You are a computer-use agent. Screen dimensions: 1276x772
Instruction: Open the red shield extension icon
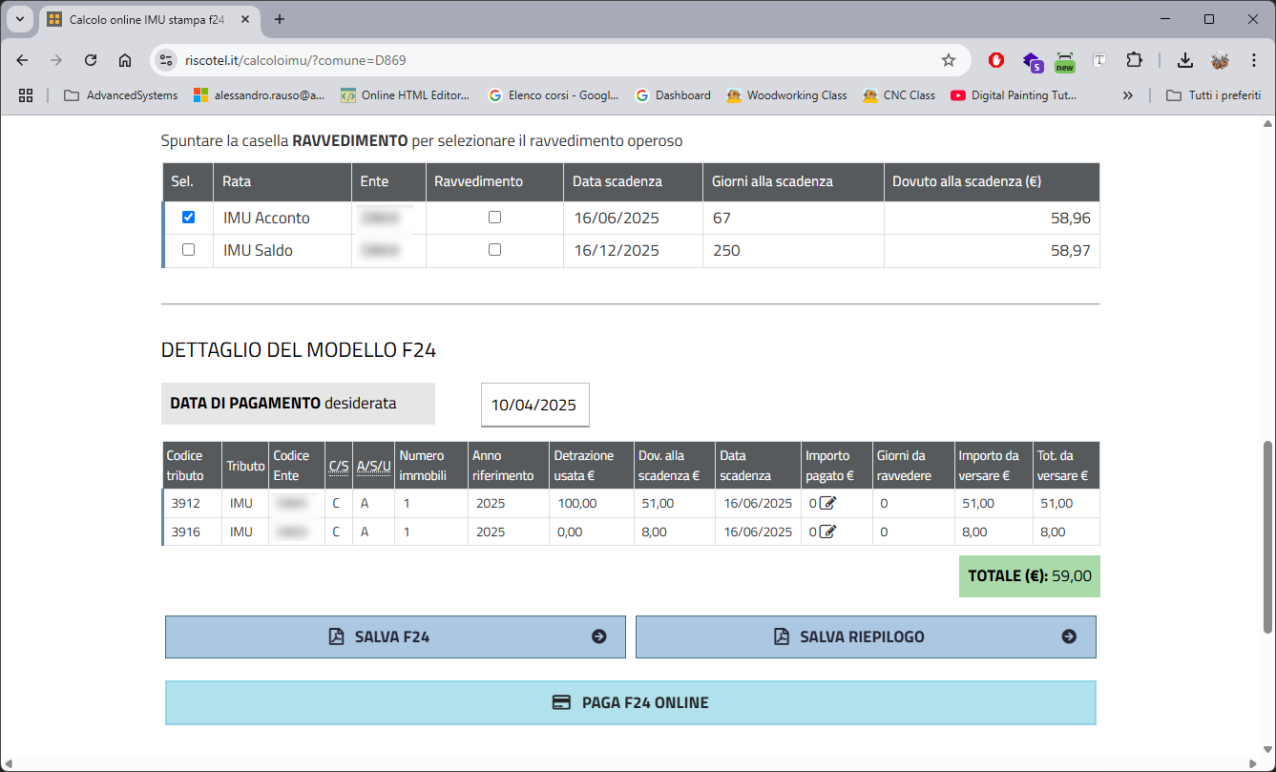click(996, 60)
